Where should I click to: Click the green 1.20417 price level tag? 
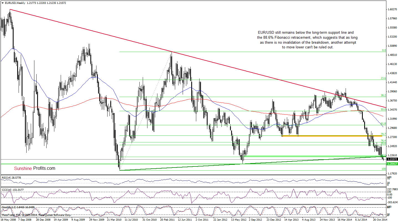(392, 164)
